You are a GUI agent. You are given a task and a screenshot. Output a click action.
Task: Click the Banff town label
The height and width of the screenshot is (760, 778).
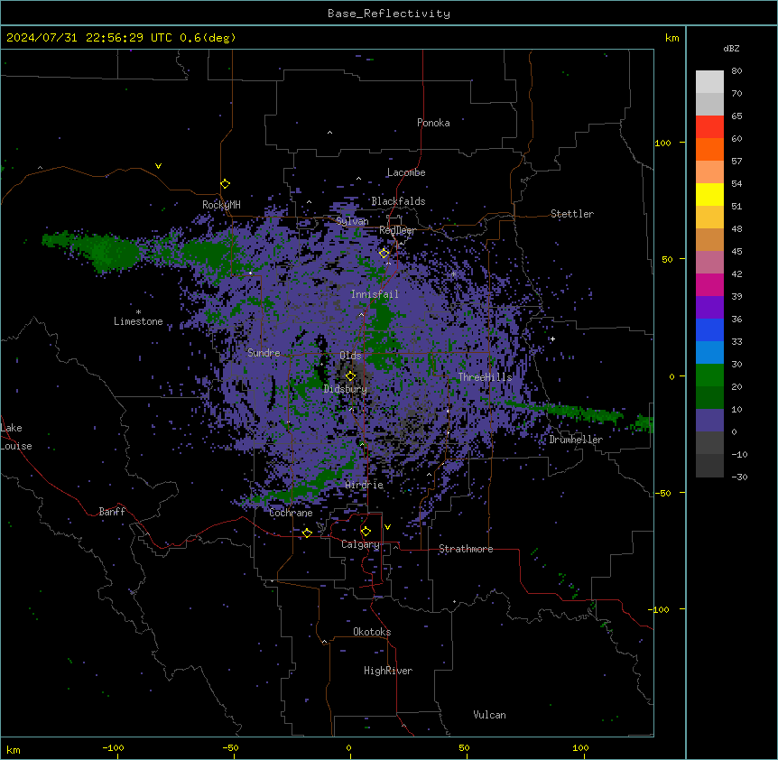tap(112, 512)
